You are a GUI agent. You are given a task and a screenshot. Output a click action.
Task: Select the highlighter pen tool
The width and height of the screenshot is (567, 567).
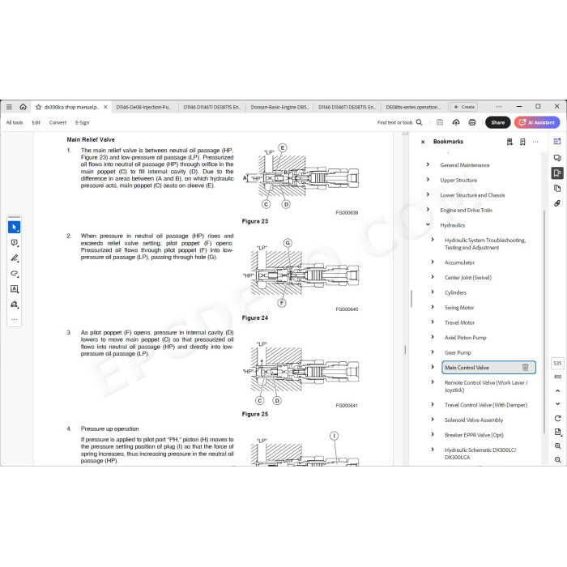(x=15, y=258)
